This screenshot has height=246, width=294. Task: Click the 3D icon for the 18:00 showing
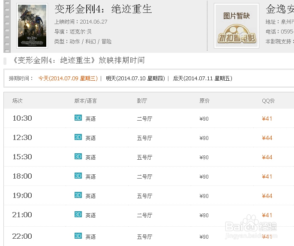pyautogui.click(x=78, y=176)
